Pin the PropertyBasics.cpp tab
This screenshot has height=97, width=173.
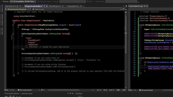145,6
